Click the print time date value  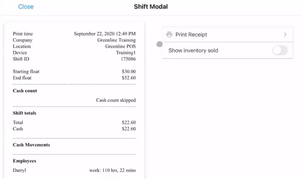pos(105,34)
